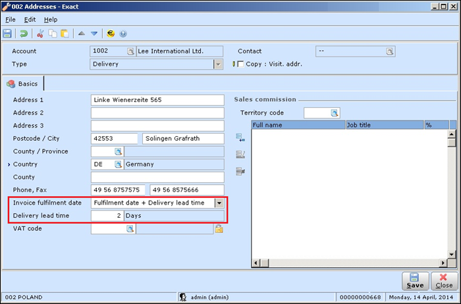Click the green Undo arrow icon
The width and height of the screenshot is (461, 304).
click(x=24, y=34)
